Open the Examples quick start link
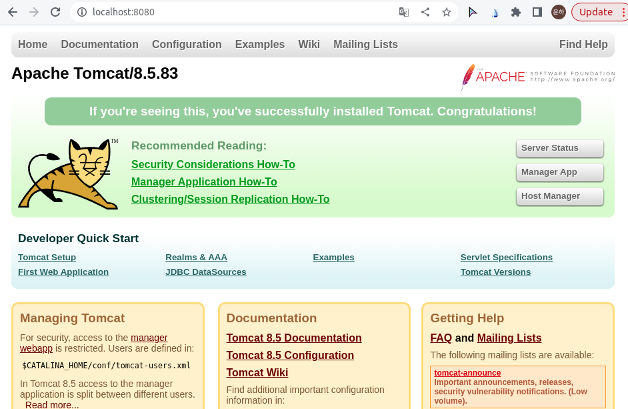628x409 pixels. [333, 258]
